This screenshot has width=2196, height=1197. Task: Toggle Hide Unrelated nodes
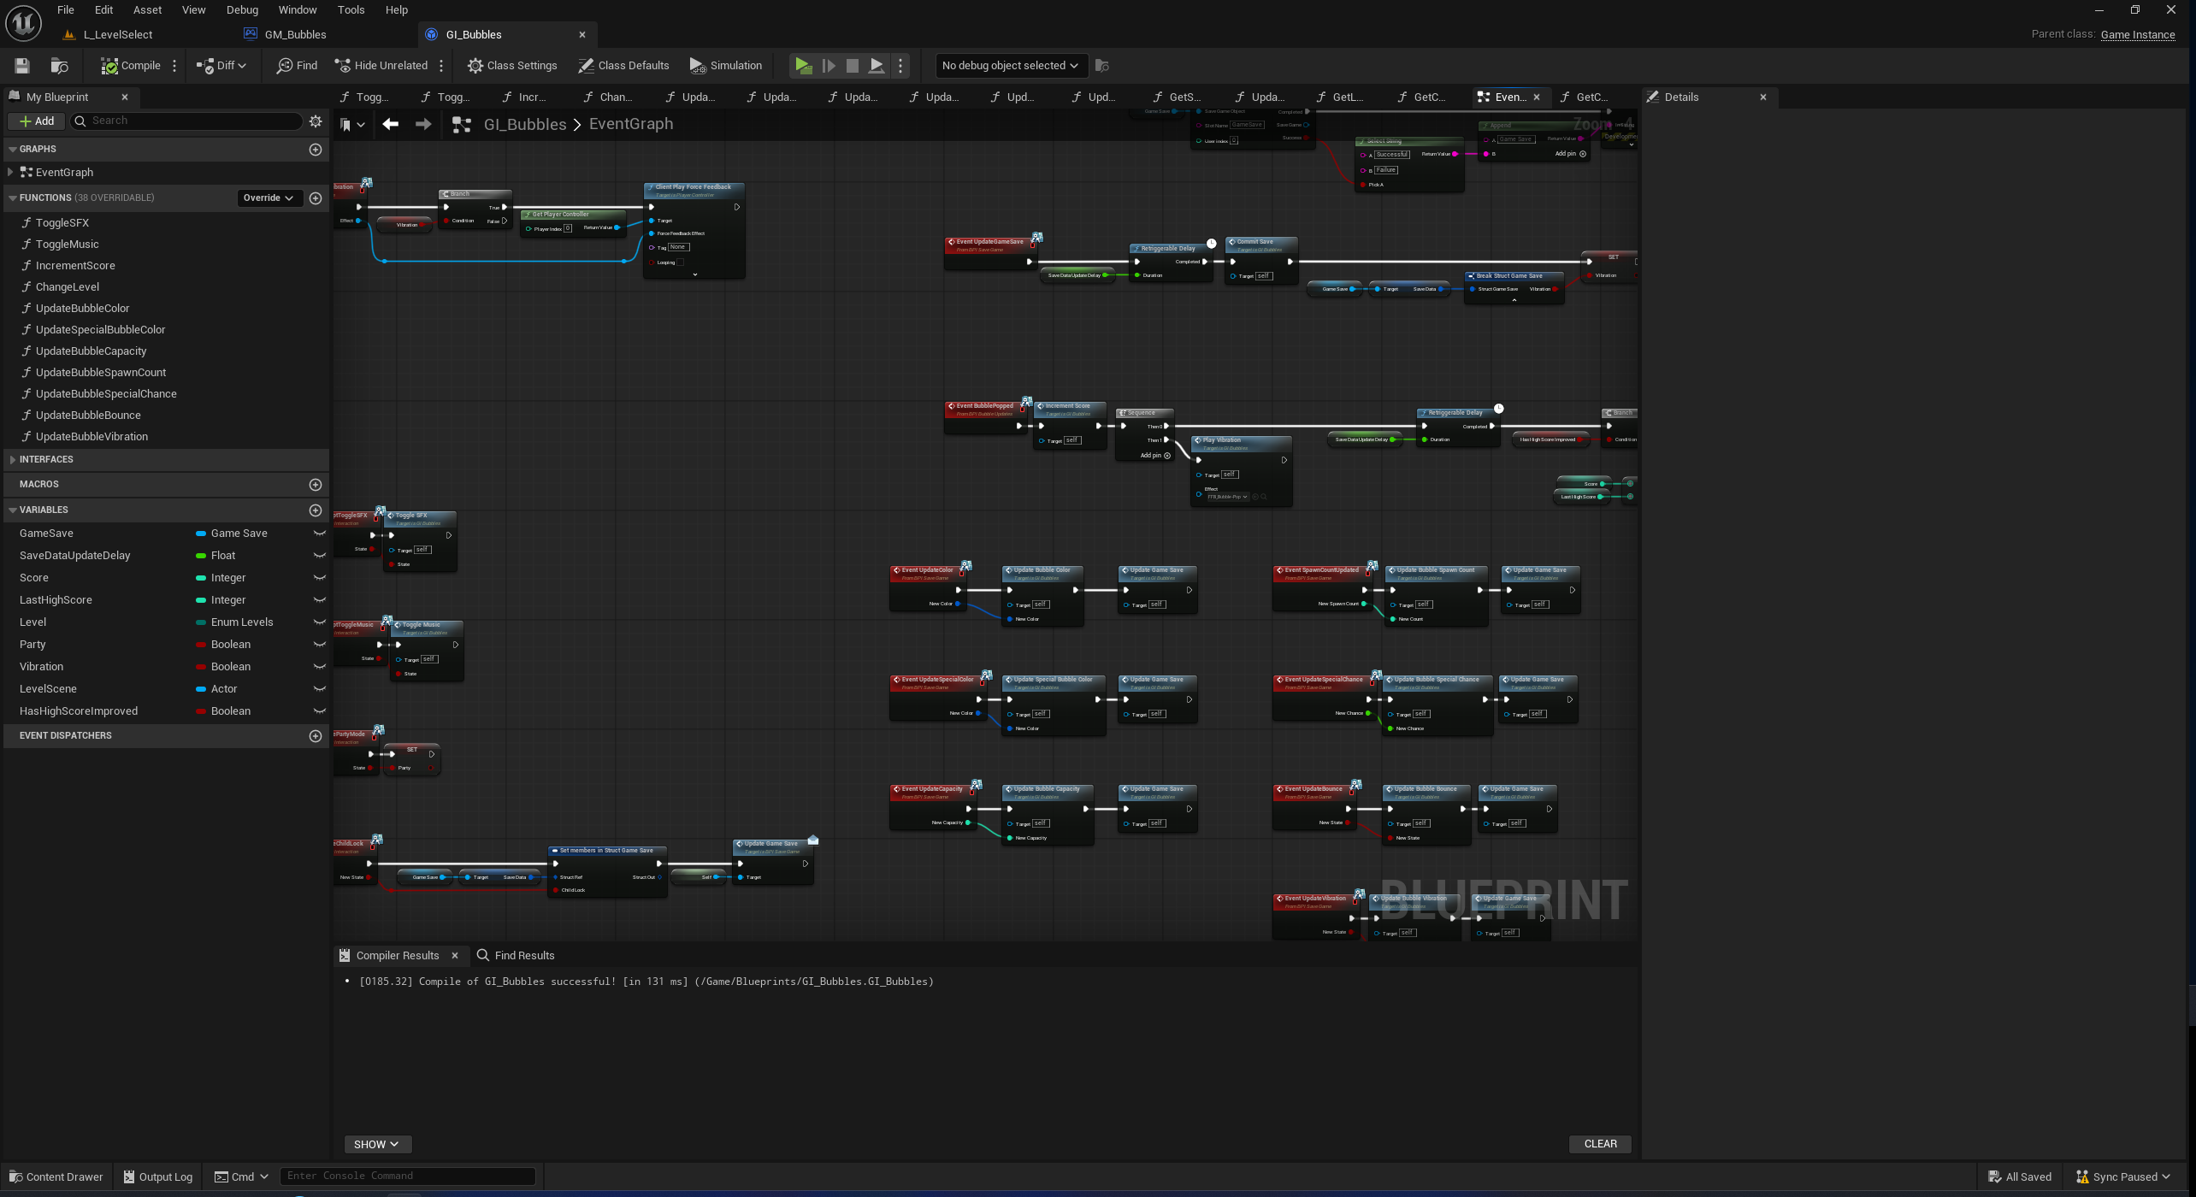click(x=381, y=66)
